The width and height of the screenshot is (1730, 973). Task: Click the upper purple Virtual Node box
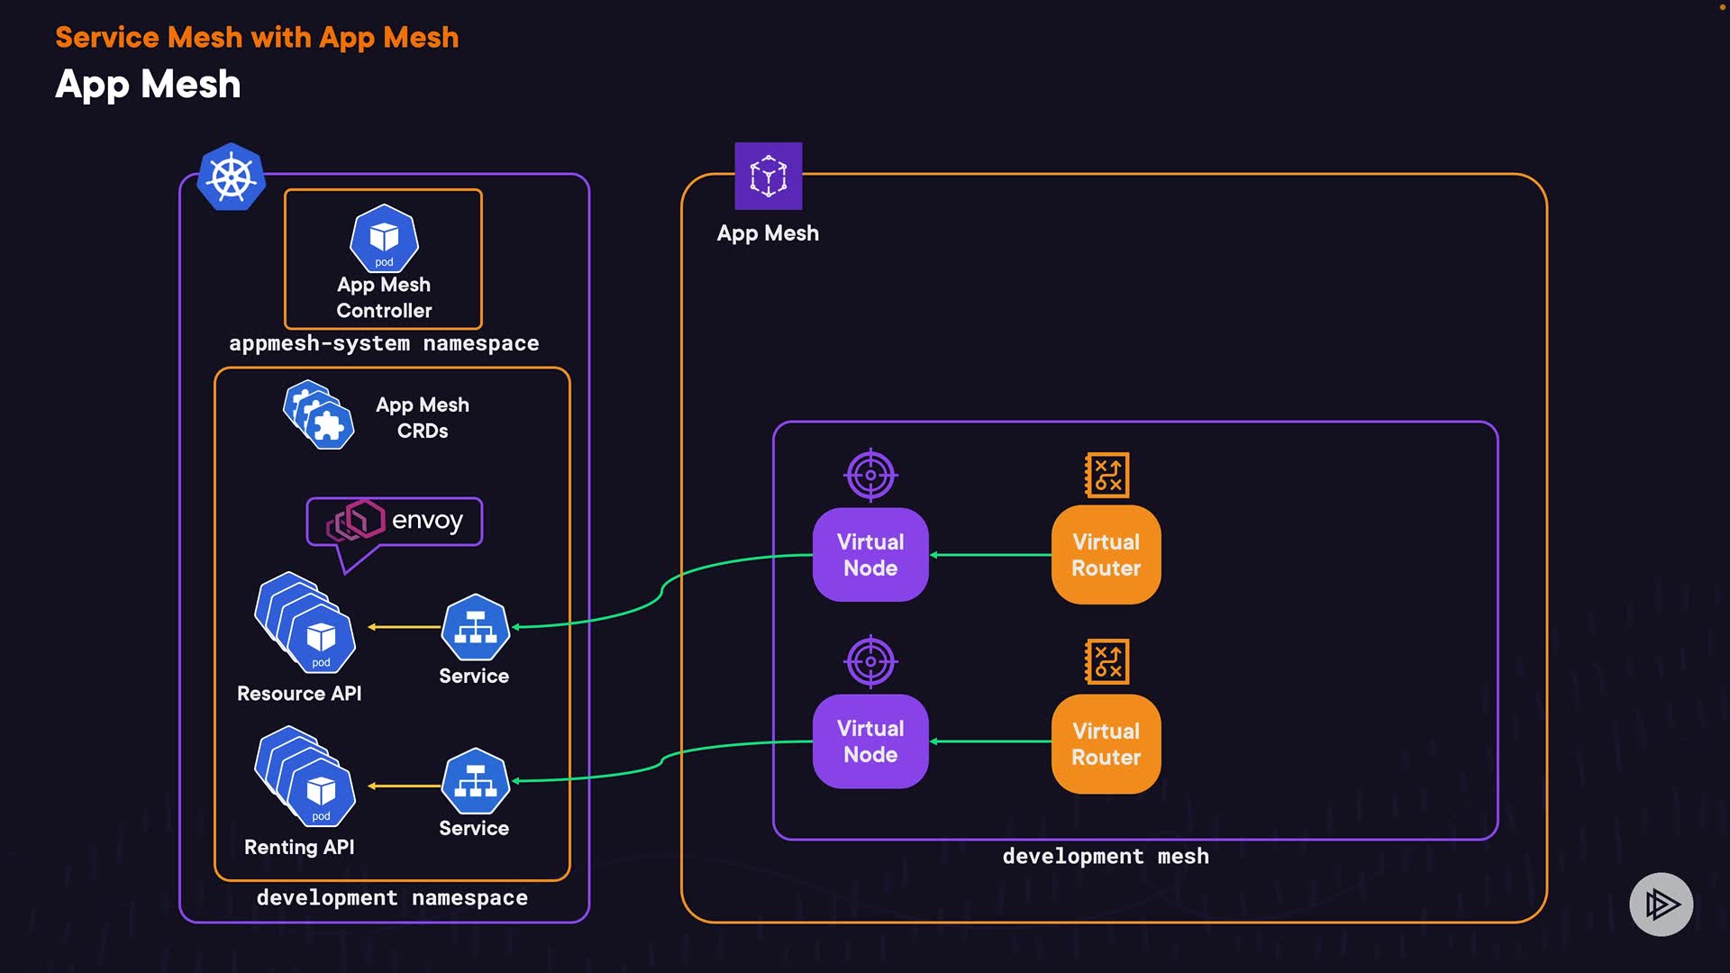pyautogui.click(x=870, y=555)
